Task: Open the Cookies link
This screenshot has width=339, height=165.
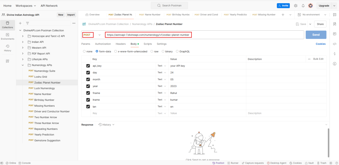Action: (x=321, y=44)
